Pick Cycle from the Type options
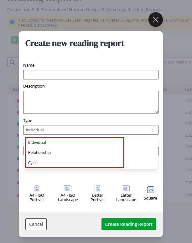Viewport: 192px width, 243px height. pos(33,163)
